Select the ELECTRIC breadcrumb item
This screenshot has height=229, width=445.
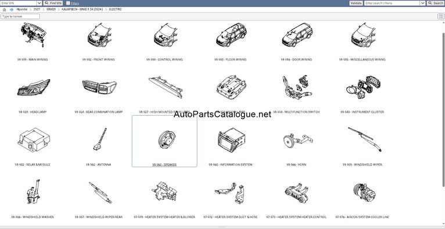coord(116,9)
